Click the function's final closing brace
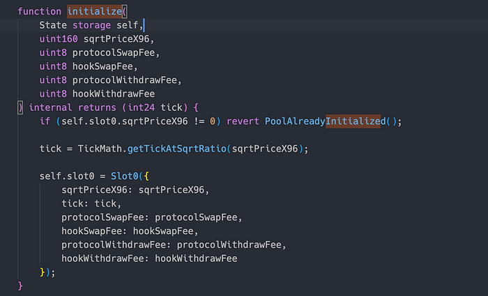The width and height of the screenshot is (488, 296). [x=20, y=286]
